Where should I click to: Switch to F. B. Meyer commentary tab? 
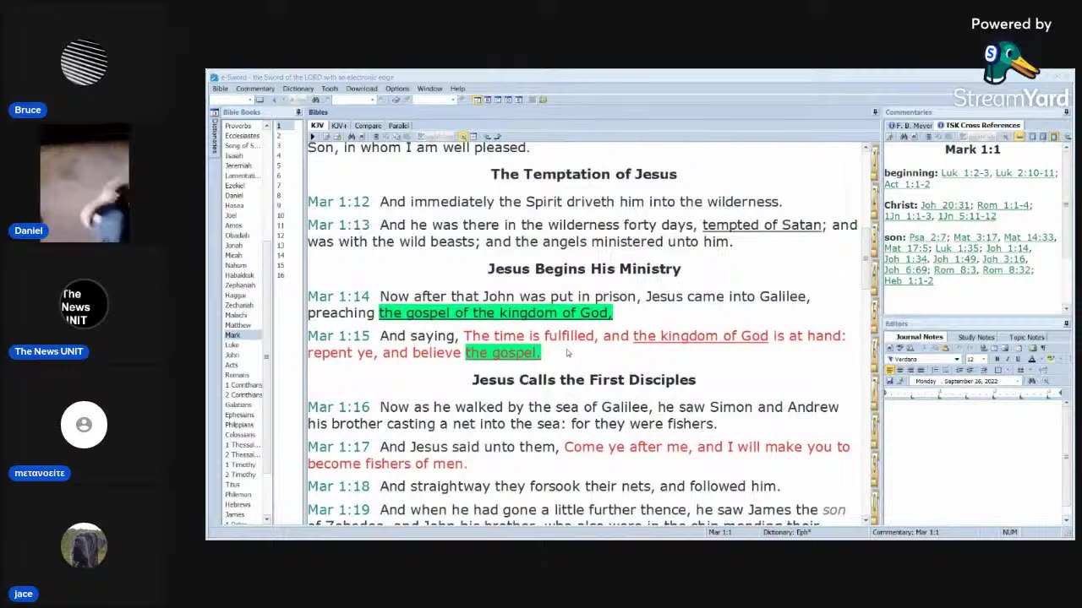[910, 125]
